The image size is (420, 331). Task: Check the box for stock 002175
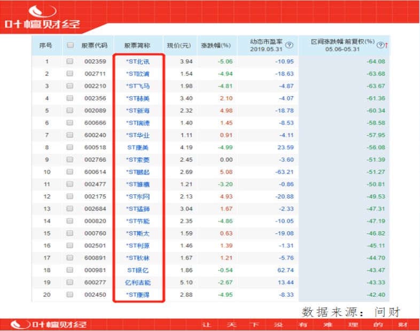coord(70,196)
